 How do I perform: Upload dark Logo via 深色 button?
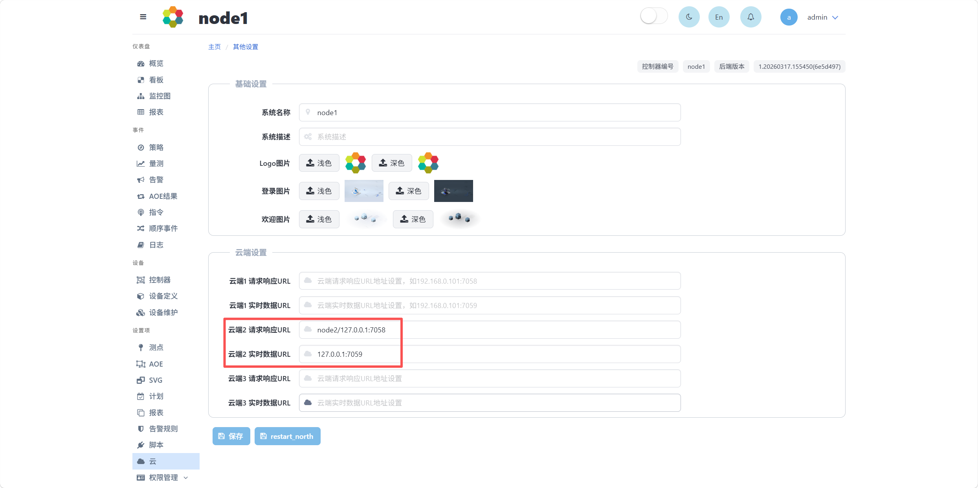392,163
